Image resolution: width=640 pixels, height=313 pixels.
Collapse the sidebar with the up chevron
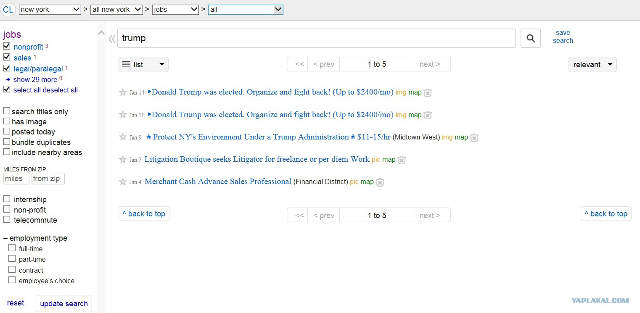tap(101, 33)
